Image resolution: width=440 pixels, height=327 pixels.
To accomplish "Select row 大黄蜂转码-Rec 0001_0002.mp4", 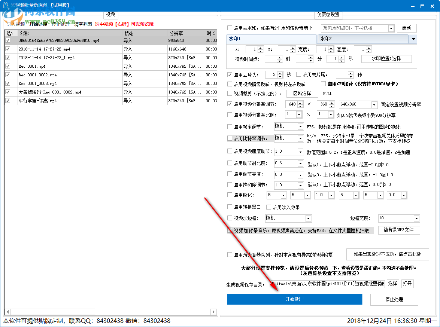I will tap(110, 92).
